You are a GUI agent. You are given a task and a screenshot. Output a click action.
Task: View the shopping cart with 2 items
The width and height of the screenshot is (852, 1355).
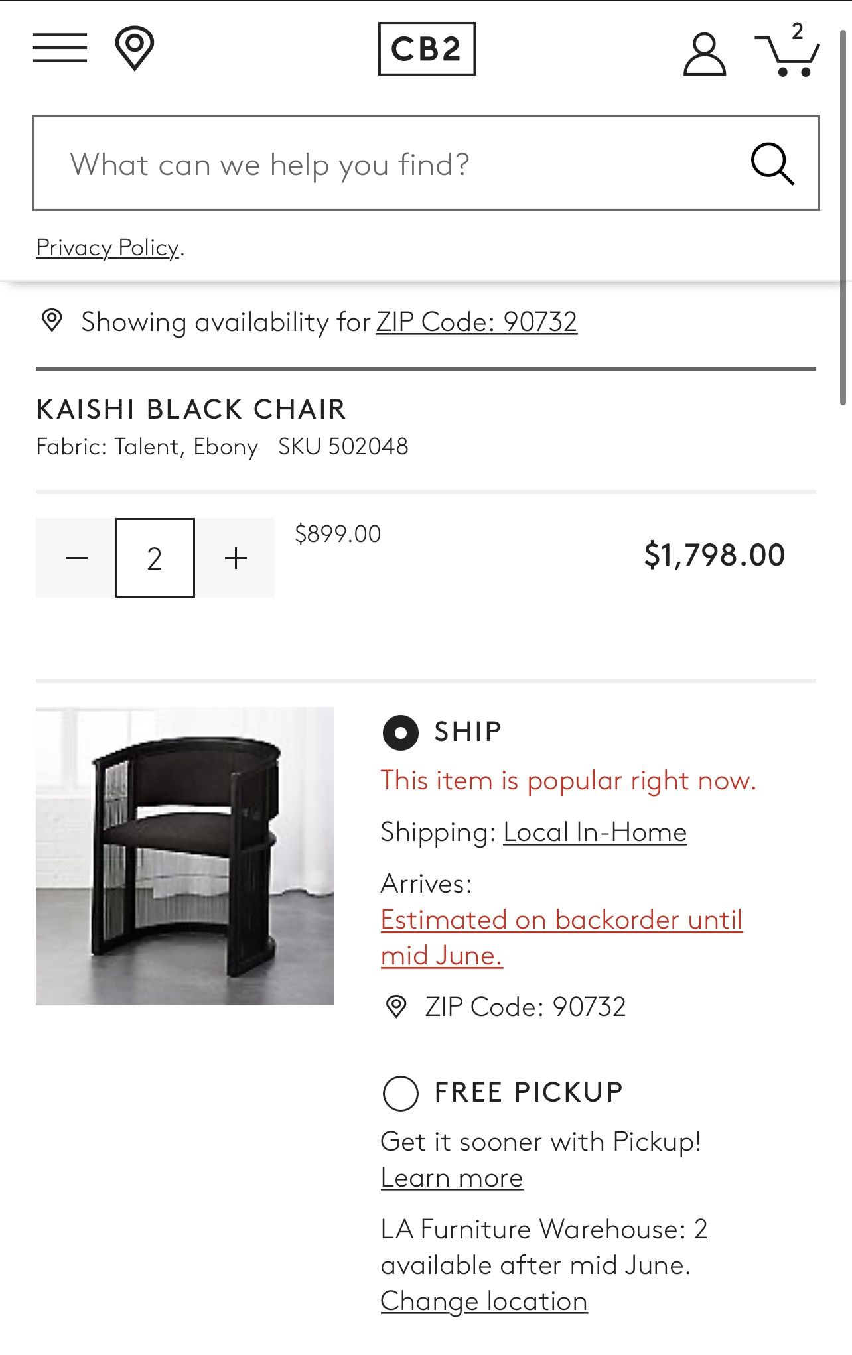[788, 50]
